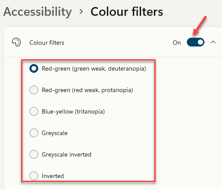
Task: Click the 'Red-green (green weak, deuteranopia)' label text
Action: (94, 68)
